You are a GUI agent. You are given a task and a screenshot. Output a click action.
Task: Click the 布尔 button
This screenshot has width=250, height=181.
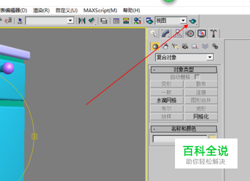point(166,108)
